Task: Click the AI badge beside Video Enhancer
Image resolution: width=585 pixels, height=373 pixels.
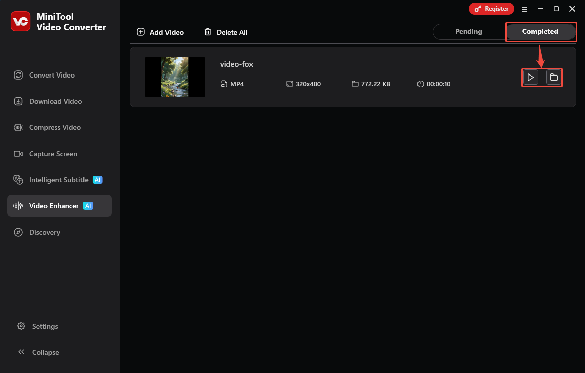Action: pyautogui.click(x=88, y=206)
